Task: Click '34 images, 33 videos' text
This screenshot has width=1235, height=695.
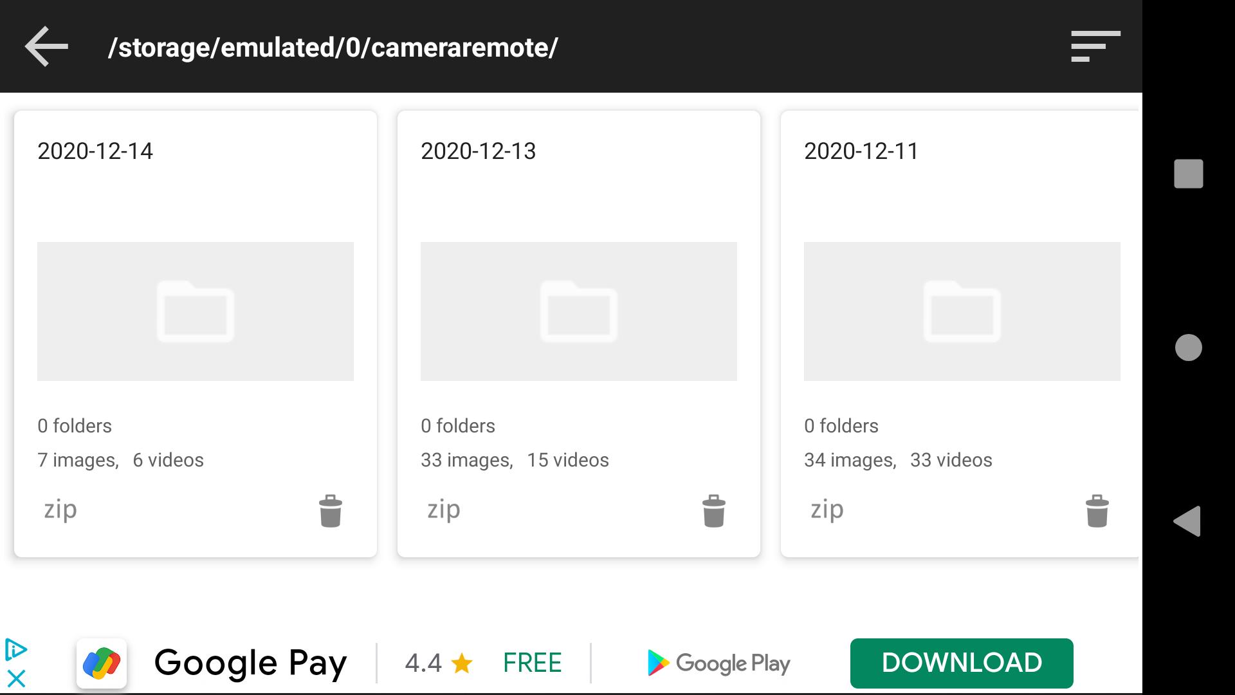Action: point(898,460)
